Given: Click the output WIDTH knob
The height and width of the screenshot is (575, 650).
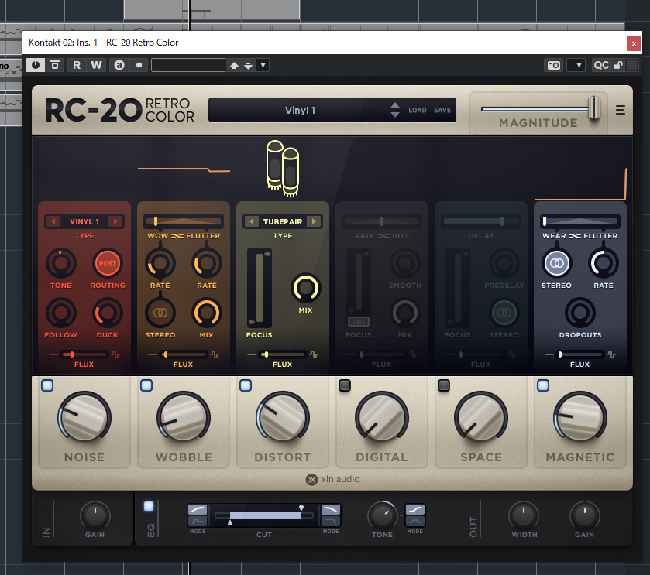Looking at the screenshot, I should tap(524, 516).
